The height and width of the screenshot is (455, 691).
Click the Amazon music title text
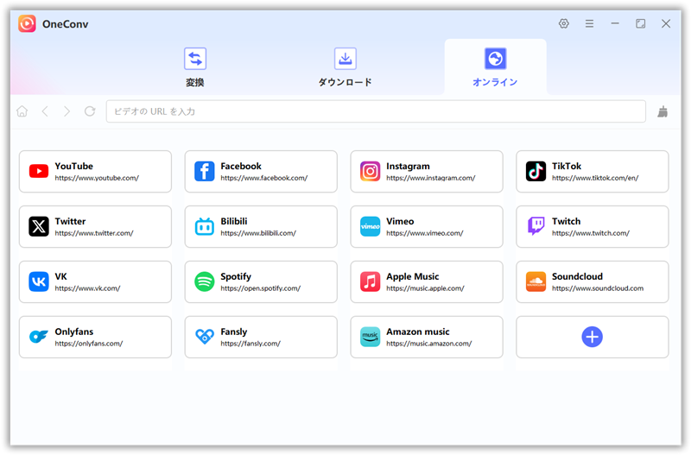pos(418,332)
